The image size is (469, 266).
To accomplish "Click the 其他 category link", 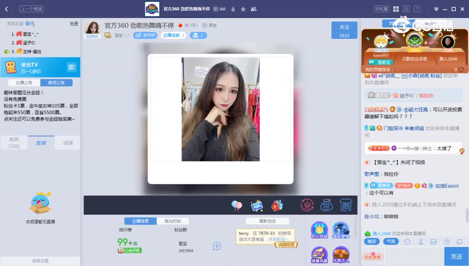I will tap(209, 25).
